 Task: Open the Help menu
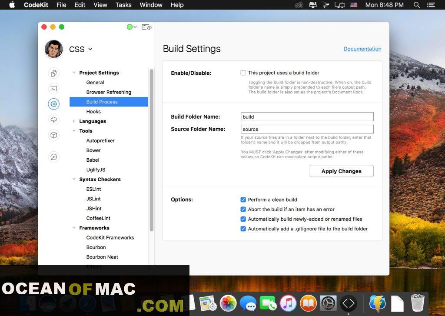[x=177, y=5]
